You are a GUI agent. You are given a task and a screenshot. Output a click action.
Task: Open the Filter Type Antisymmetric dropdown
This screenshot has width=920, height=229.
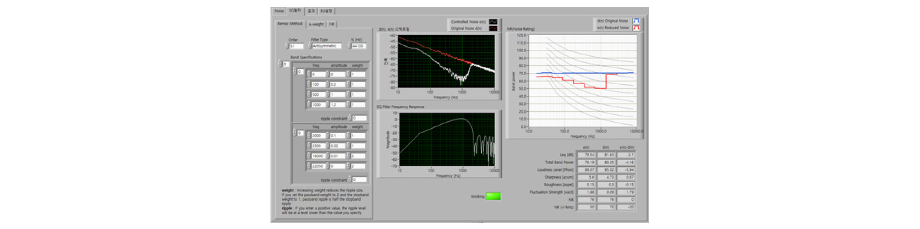coord(326,46)
